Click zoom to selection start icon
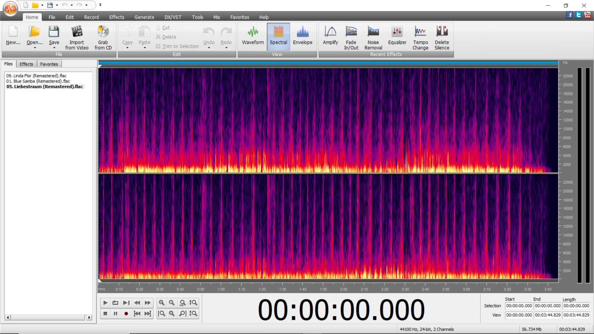 161,314
